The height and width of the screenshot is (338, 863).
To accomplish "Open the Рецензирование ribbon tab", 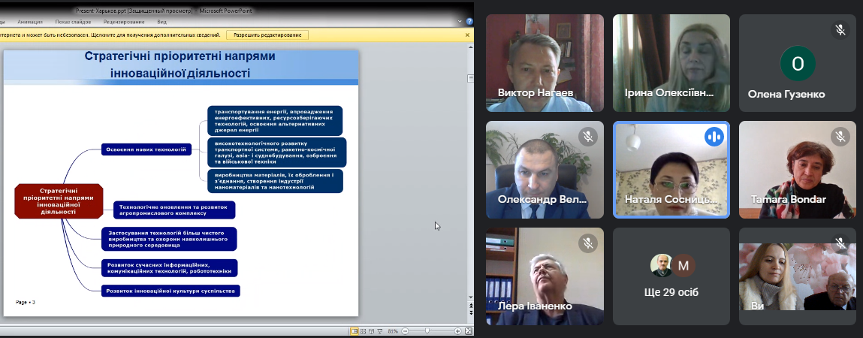I will tap(124, 22).
